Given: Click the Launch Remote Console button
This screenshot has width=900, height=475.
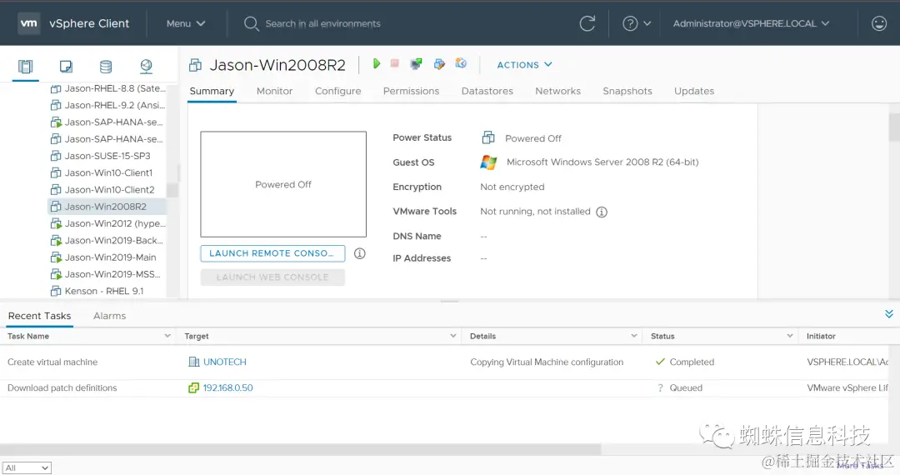Looking at the screenshot, I should [x=272, y=253].
